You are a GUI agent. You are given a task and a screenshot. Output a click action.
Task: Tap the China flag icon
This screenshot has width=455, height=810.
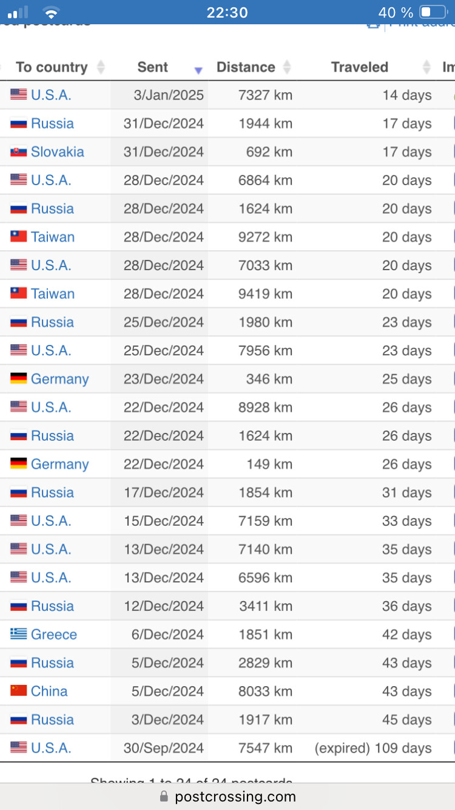pyautogui.click(x=19, y=691)
